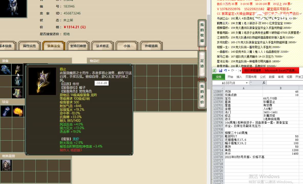This screenshot has height=184, width=303.
Task: Select the equipped boots icon
Action: tap(17, 93)
